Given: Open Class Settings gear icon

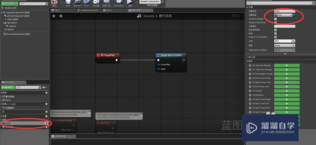Looking at the screenshot, I should click(96, 3).
